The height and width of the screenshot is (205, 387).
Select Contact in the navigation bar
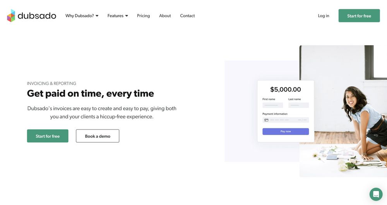pyautogui.click(x=187, y=16)
